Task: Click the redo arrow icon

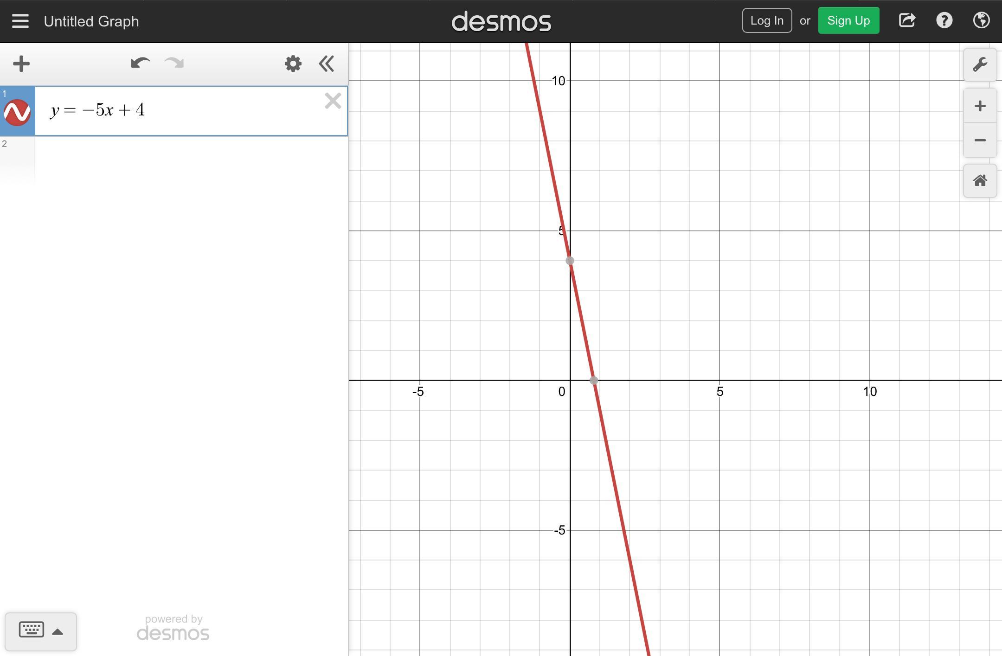Action: (x=174, y=63)
